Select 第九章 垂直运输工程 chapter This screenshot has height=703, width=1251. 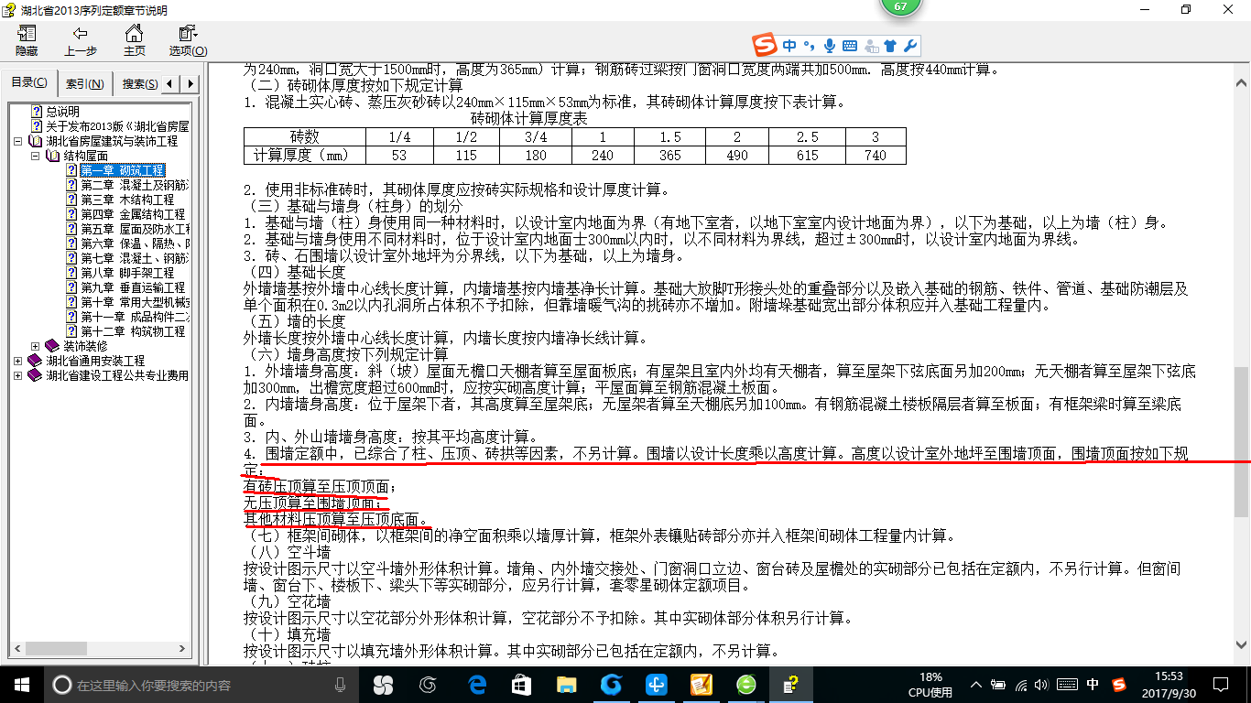pyautogui.click(x=133, y=287)
